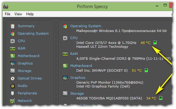Viewport: 176px width, 109px height.
Task: Click the green CPU temperature indicator icon
Action: tap(155, 42)
